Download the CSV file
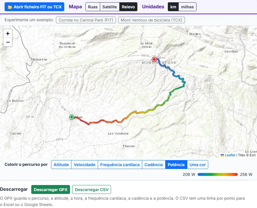 point(91,189)
